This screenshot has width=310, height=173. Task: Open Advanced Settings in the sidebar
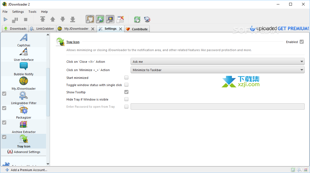(x=24, y=152)
